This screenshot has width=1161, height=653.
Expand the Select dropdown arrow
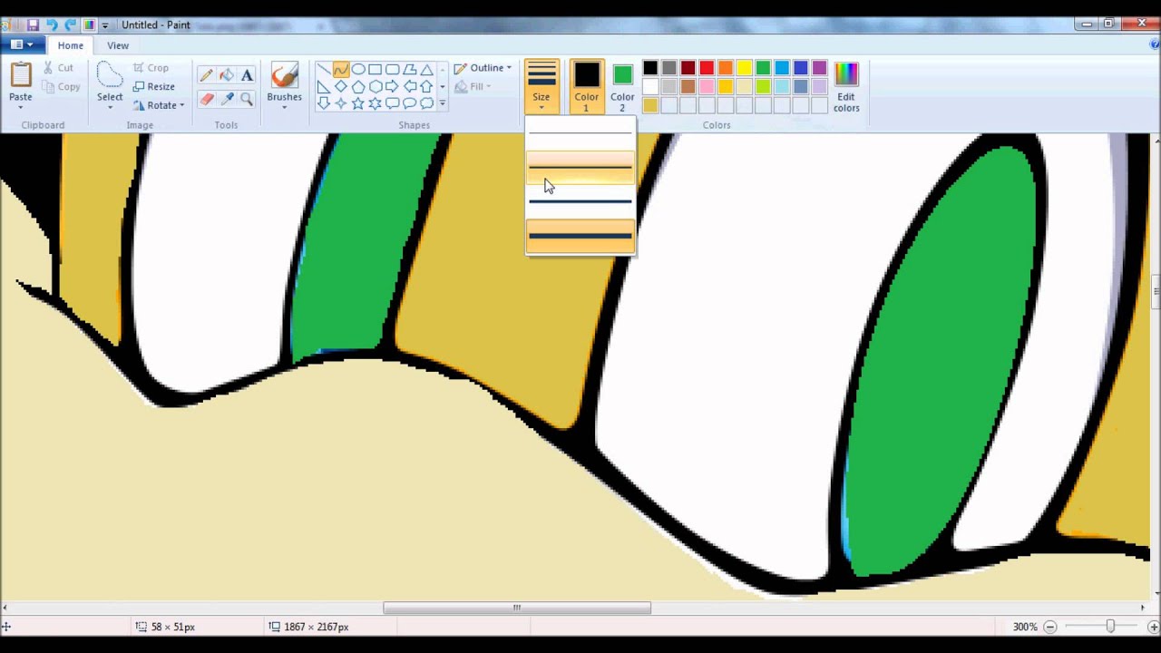point(110,108)
